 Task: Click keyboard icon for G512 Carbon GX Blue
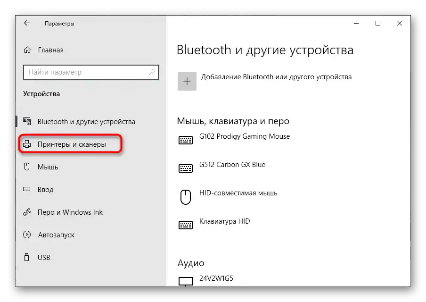coord(186,168)
